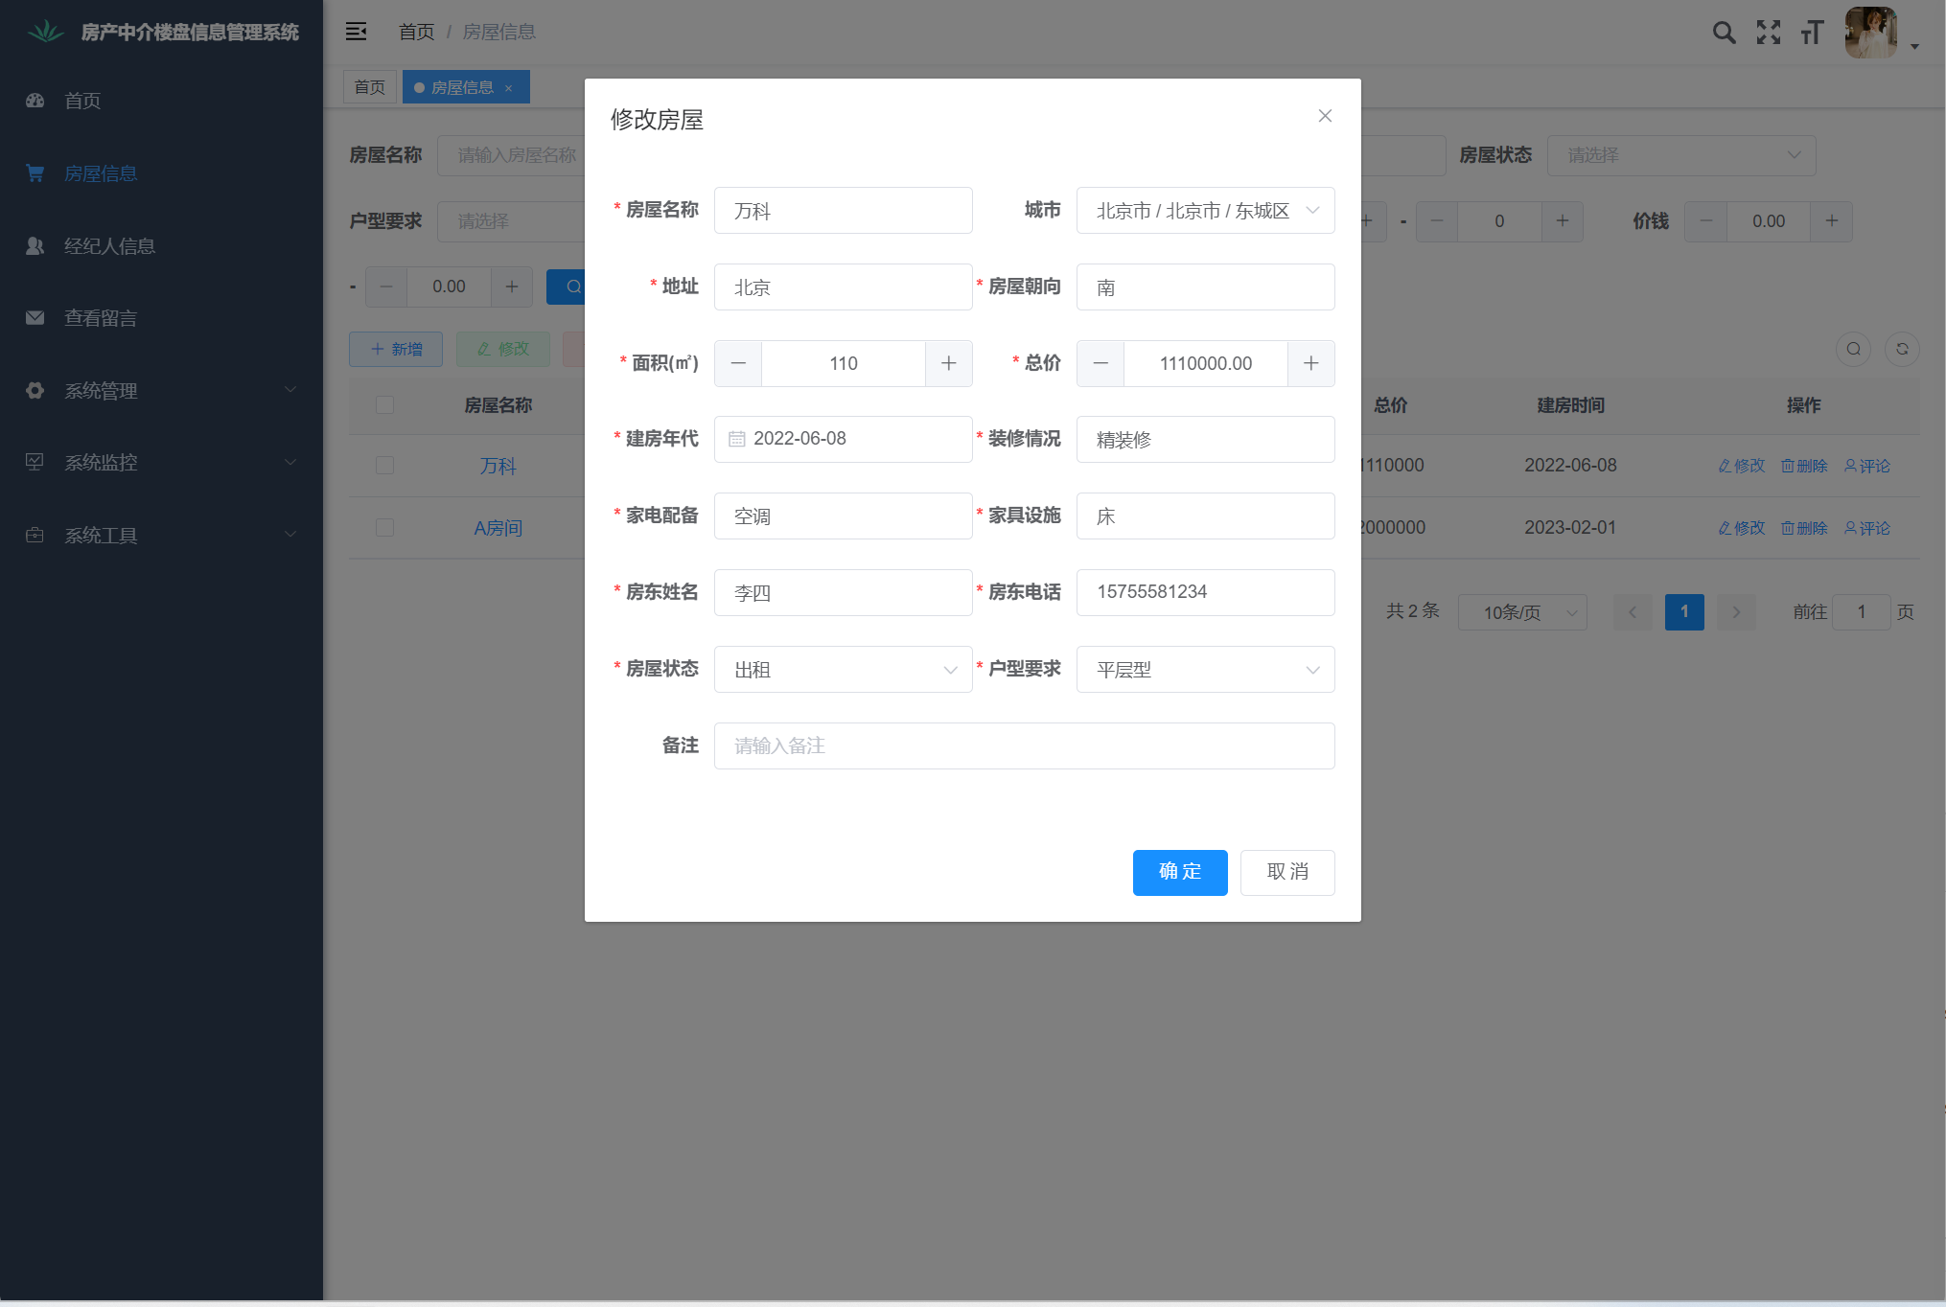Image resolution: width=1946 pixels, height=1307 pixels.
Task: Open the font size tool icon
Action: 1811,33
